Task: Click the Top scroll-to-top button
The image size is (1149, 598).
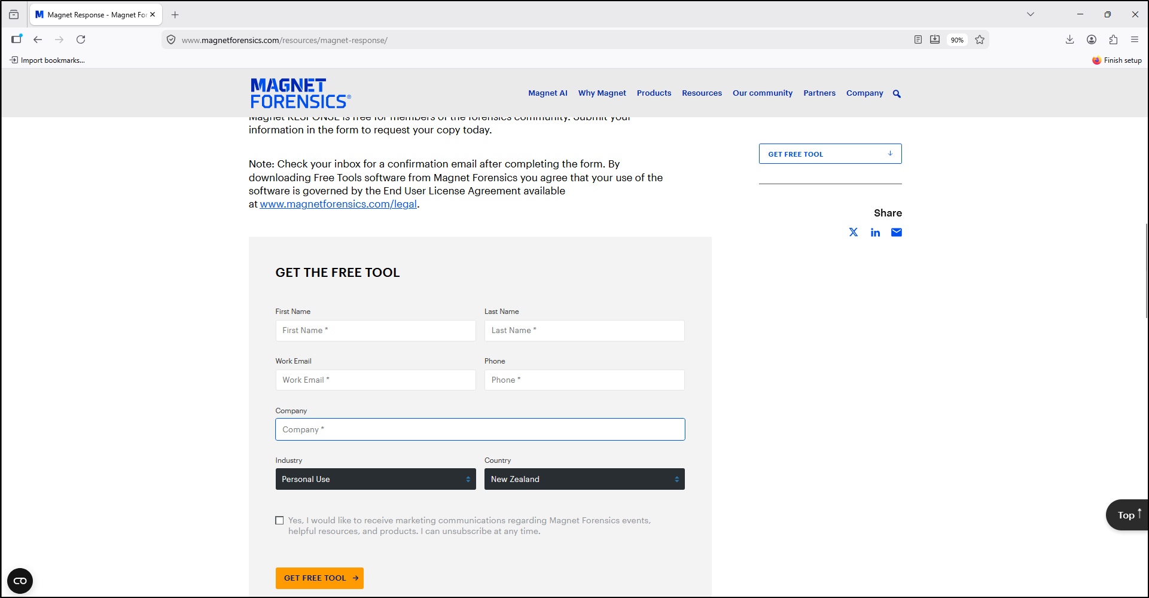Action: pos(1127,515)
